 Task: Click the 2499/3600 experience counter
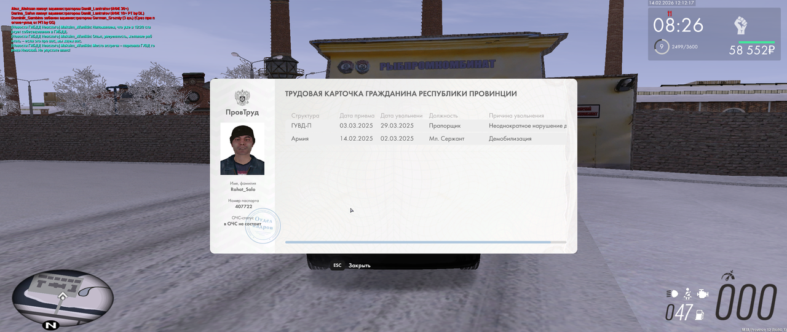tap(685, 47)
